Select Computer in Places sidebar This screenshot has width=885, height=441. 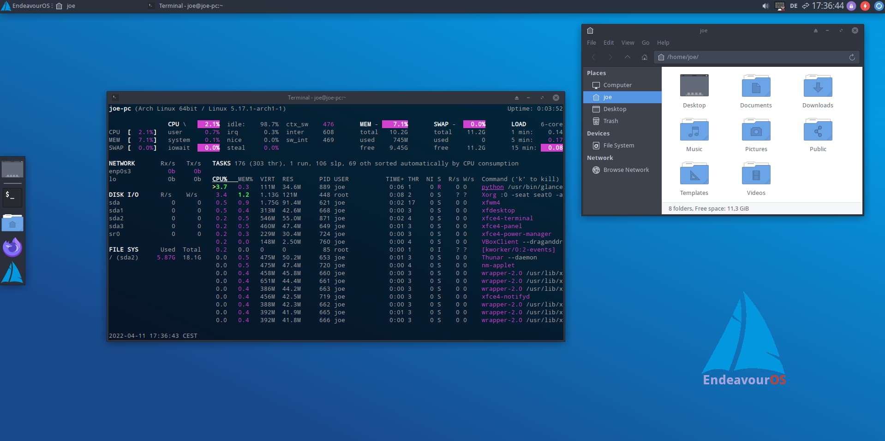click(622, 85)
